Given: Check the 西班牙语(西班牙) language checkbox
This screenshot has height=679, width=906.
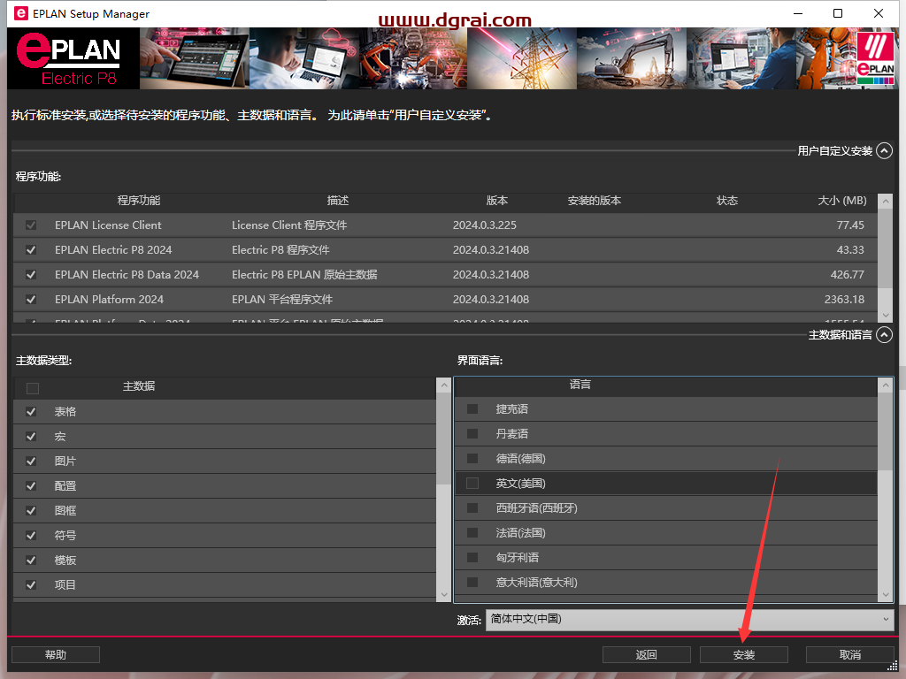Looking at the screenshot, I should point(472,508).
